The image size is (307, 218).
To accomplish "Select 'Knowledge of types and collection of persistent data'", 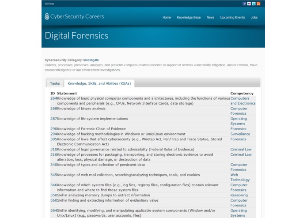I will pyautogui.click(x=101, y=165).
